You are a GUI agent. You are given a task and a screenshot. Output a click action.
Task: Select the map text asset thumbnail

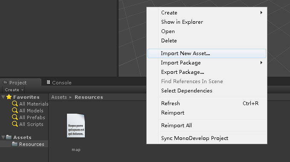click(76, 126)
